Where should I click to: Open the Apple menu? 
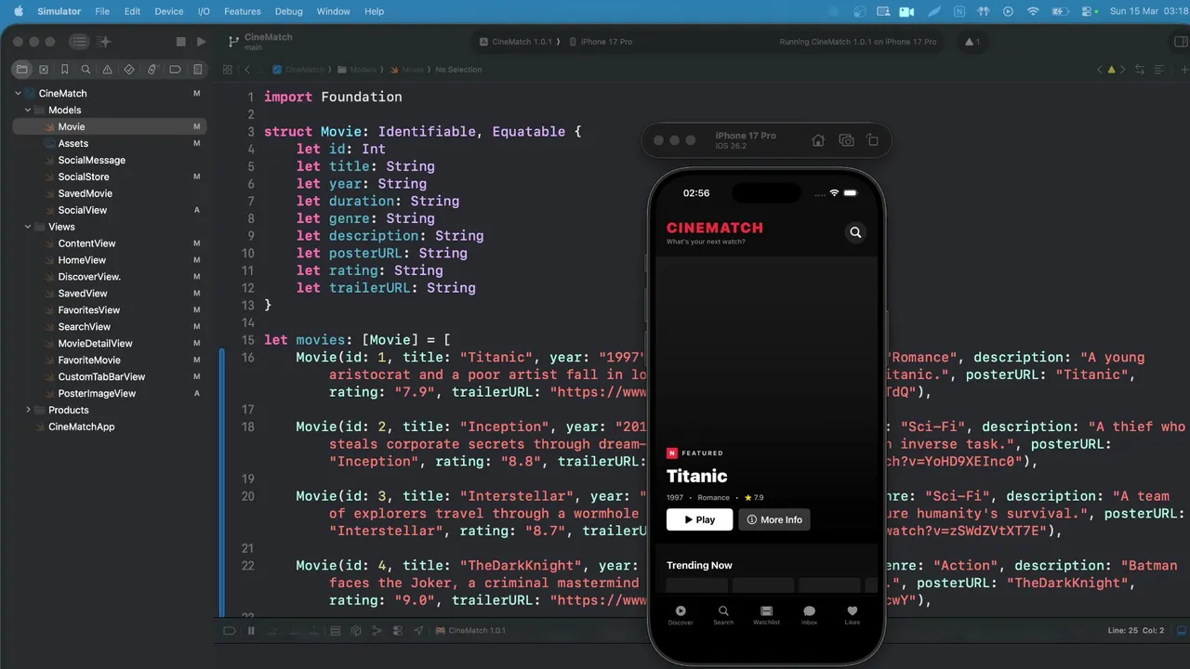coord(18,11)
